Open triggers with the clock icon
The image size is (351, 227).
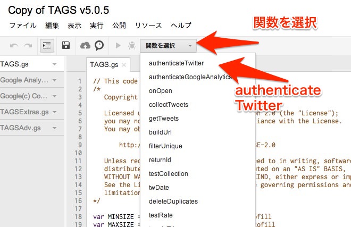pyautogui.click(x=99, y=45)
